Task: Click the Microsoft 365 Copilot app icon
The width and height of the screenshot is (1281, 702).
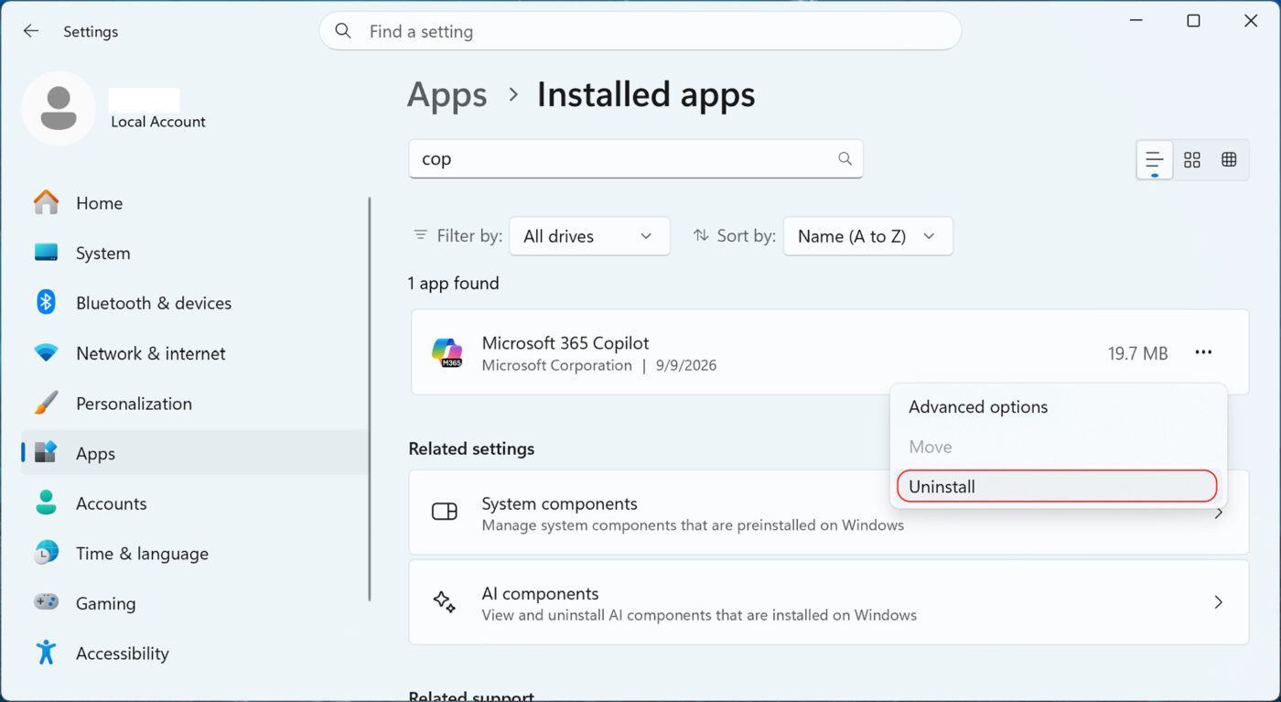Action: [447, 352]
